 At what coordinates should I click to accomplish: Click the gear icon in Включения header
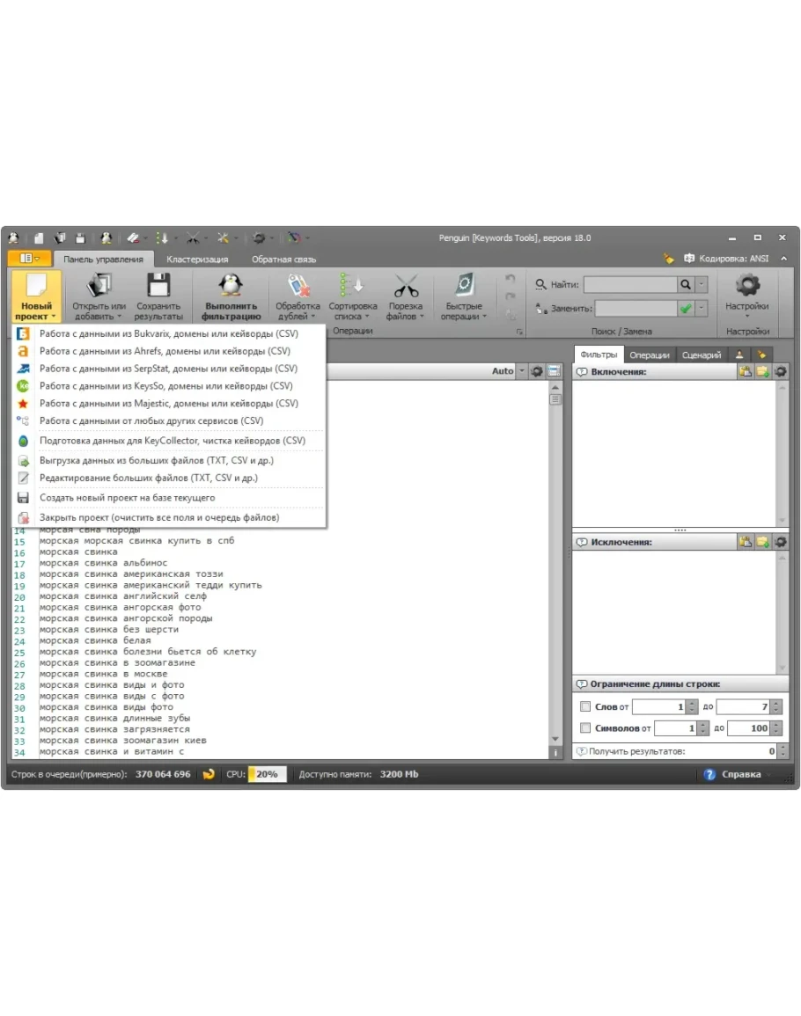click(780, 372)
